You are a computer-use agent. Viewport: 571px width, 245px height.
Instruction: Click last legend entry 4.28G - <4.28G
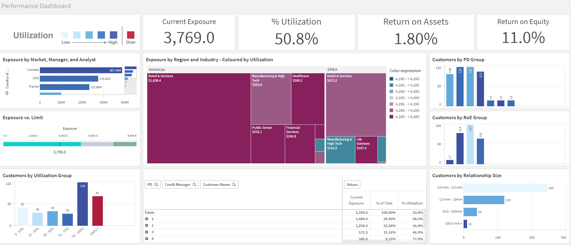(405, 117)
